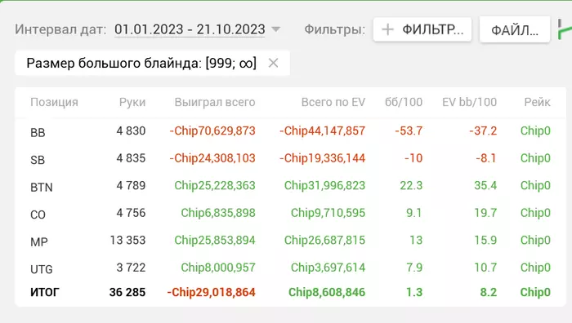Sort by the Рейк column header
This screenshot has width=572, height=323.
538,102
